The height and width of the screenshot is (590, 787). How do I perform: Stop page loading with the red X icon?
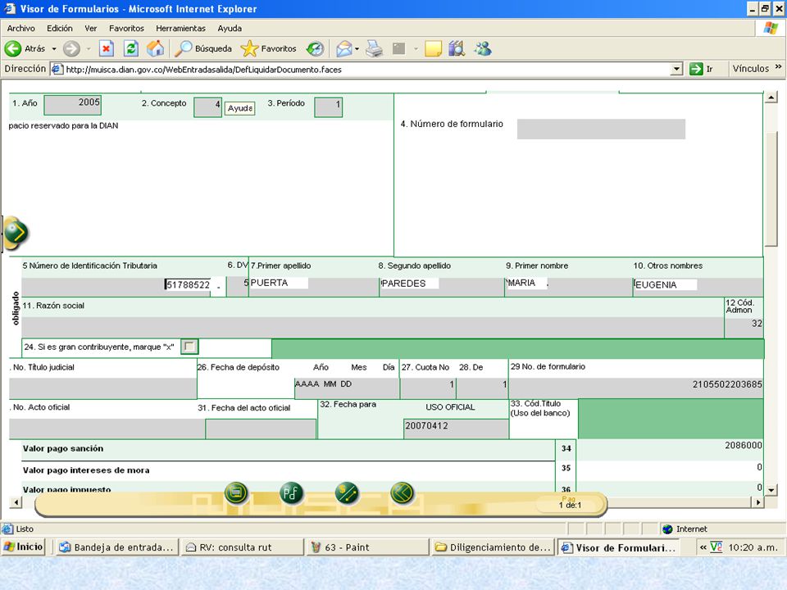106,48
